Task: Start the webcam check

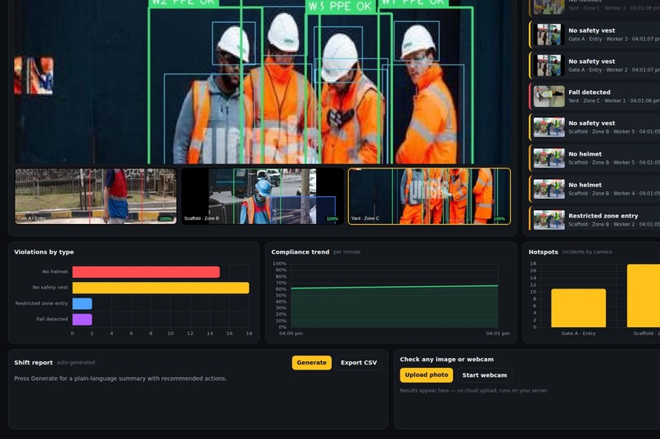Action: coord(485,375)
